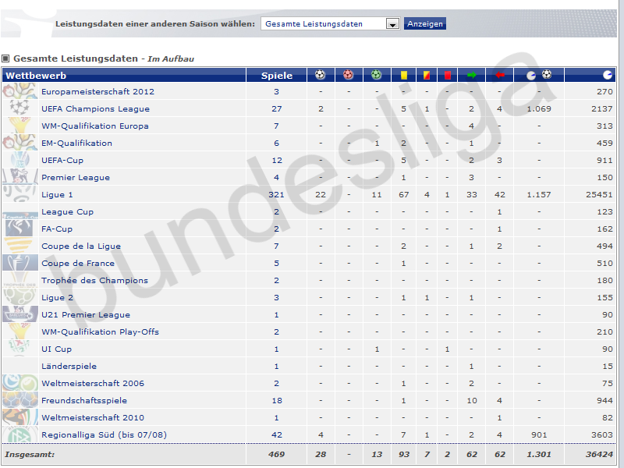Open the EM-Qualifikation link
Viewport: 624px width, 468px height.
pyautogui.click(x=76, y=143)
